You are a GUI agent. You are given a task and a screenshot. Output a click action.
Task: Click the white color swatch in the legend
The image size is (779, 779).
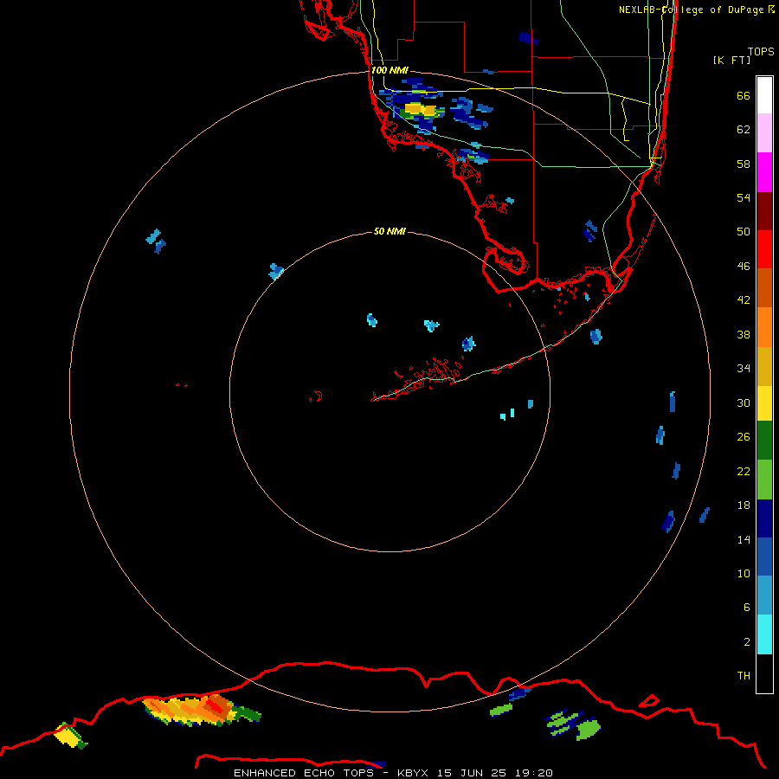click(764, 95)
